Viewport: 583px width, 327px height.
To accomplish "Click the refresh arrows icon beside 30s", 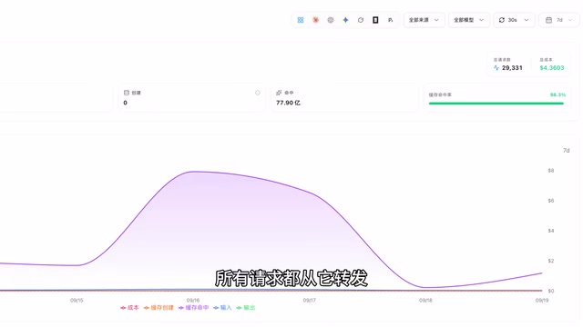I will pos(502,20).
